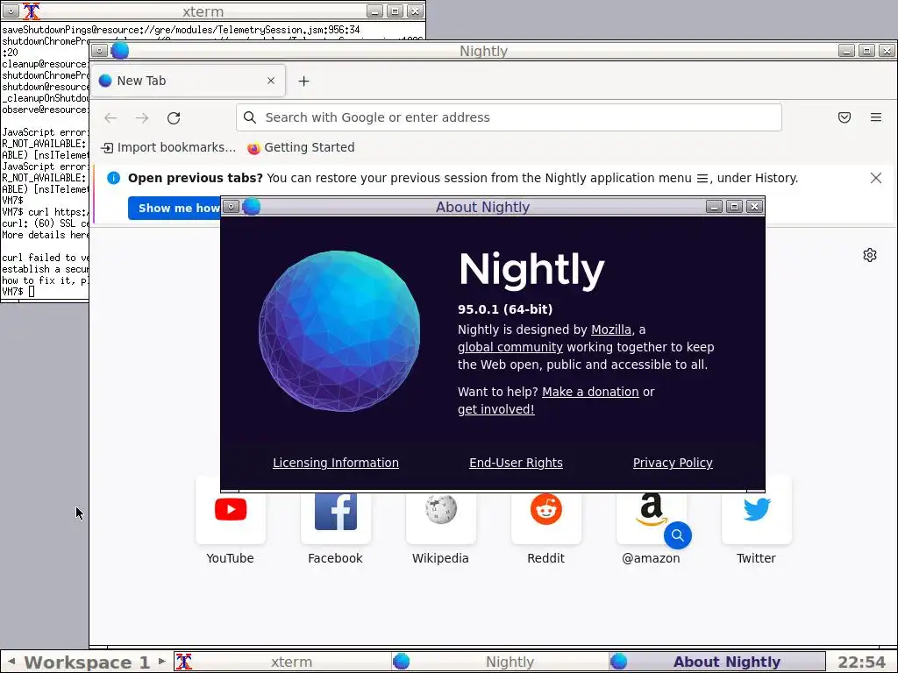The height and width of the screenshot is (673, 898).
Task: Open Getting Started bookmark
Action: coord(302,147)
